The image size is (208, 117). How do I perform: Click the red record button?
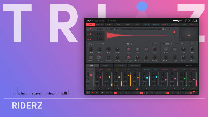point(93,93)
